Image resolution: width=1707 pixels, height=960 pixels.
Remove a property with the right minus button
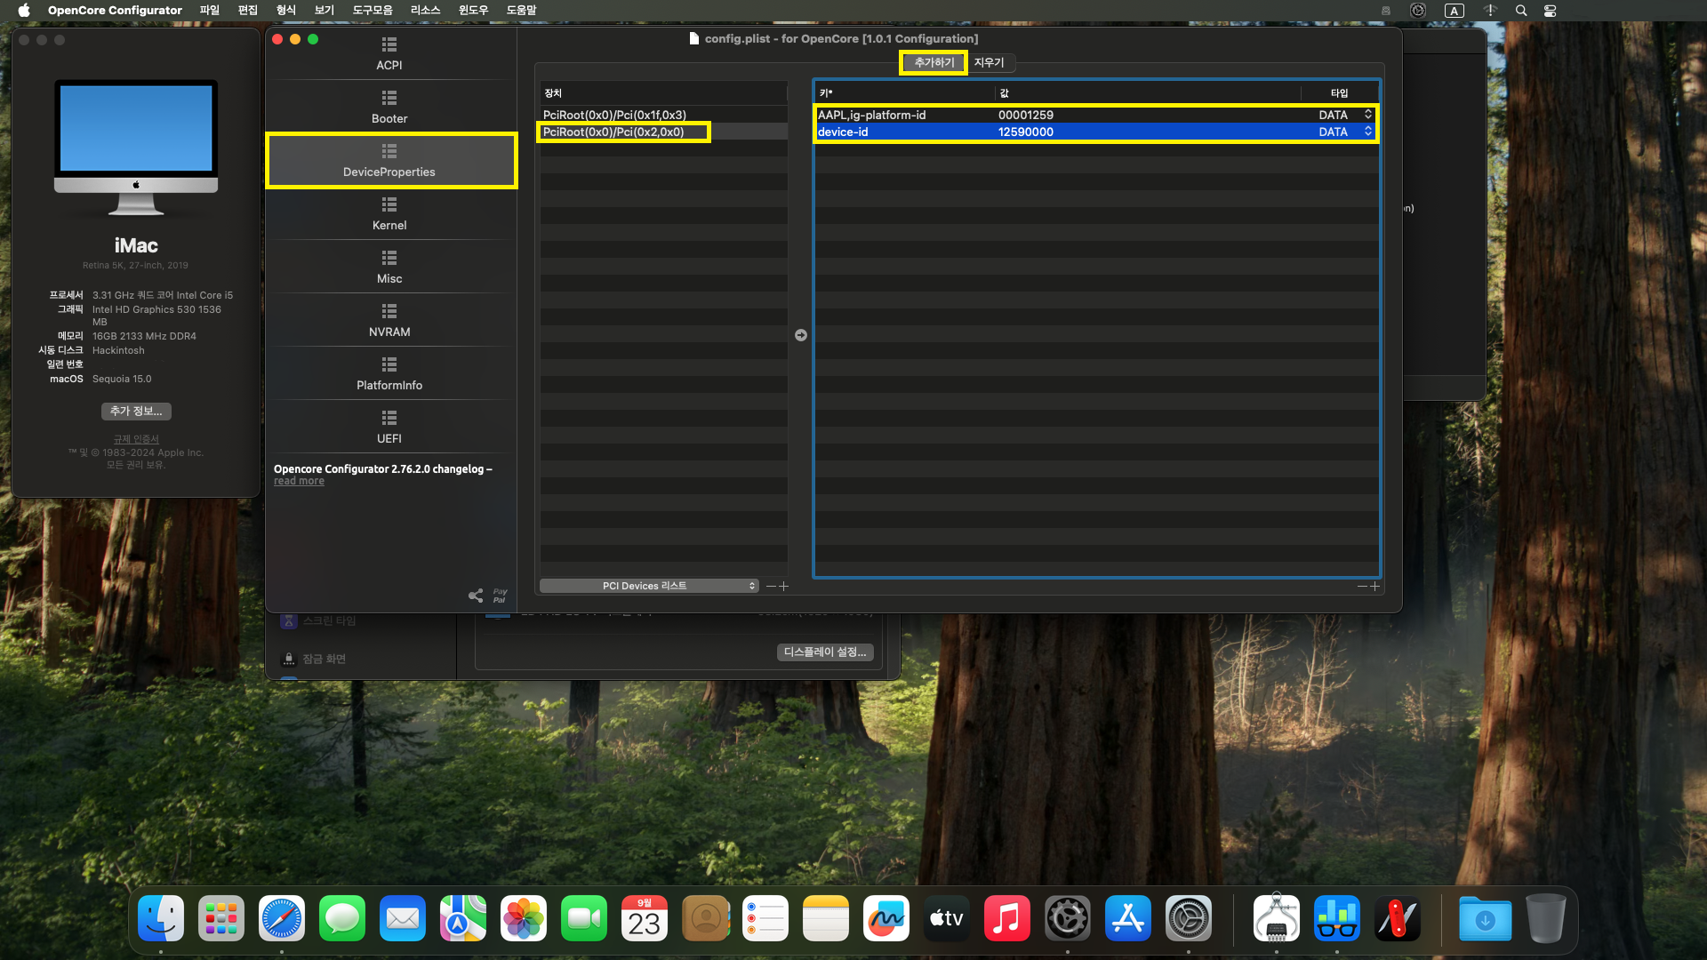(x=1362, y=586)
